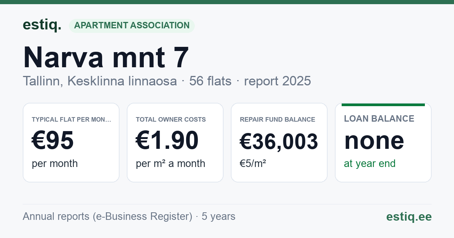454x238 pixels.
Task: Click the per month text under €95
Action: click(x=55, y=164)
